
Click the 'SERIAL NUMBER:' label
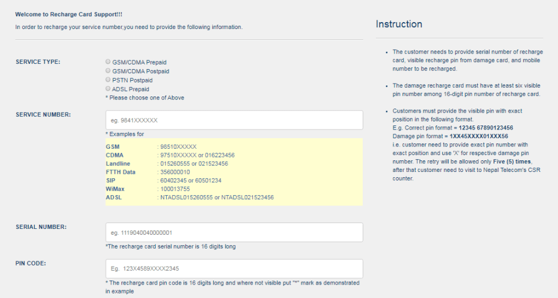coord(41,227)
